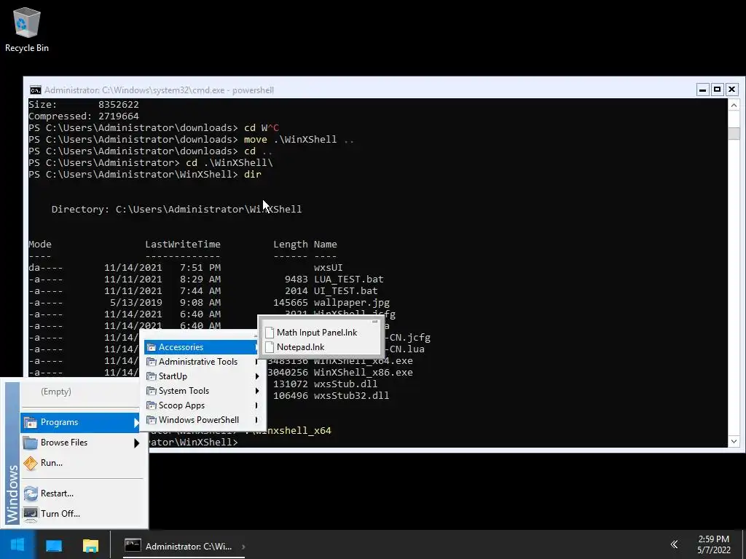Select Browse Files in the start menu

[x=82, y=443]
